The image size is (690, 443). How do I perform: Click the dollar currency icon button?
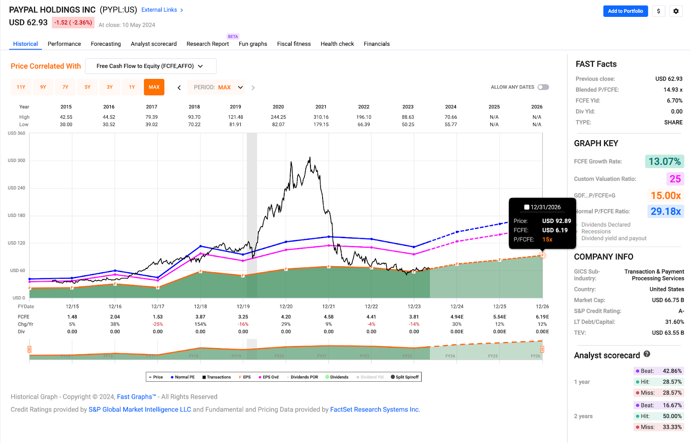658,11
